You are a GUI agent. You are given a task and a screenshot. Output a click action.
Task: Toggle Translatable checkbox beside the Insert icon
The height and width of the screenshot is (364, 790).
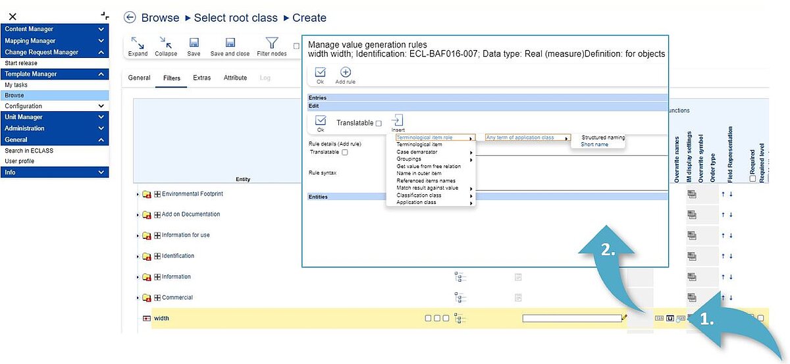[379, 124]
